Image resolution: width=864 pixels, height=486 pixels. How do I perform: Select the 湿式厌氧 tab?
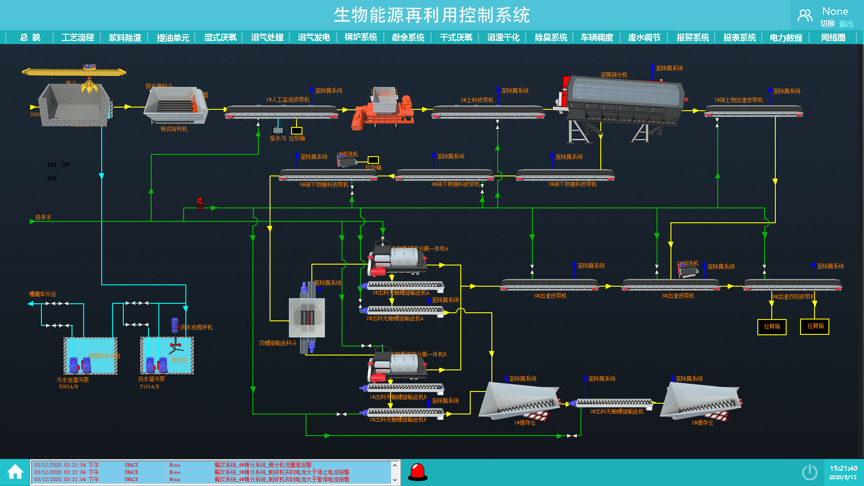(x=220, y=37)
